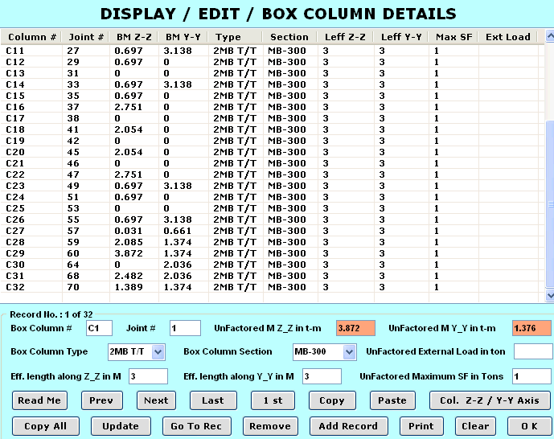Viewport: 554px width, 439px height.
Task: Click the Leff Z-Z column header
Action: [346, 37]
